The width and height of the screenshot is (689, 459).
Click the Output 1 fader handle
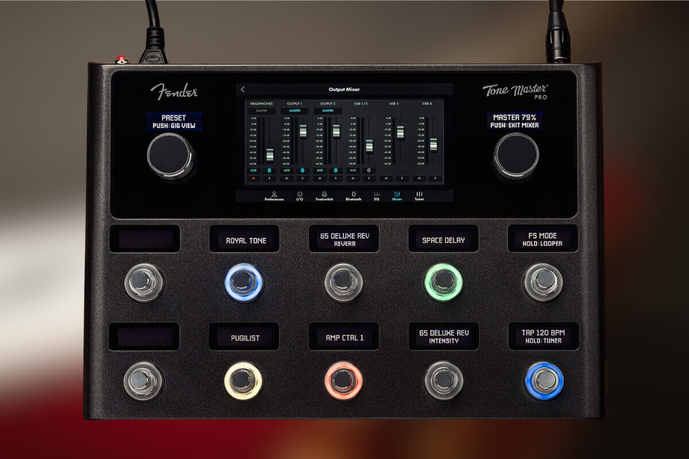click(x=303, y=131)
